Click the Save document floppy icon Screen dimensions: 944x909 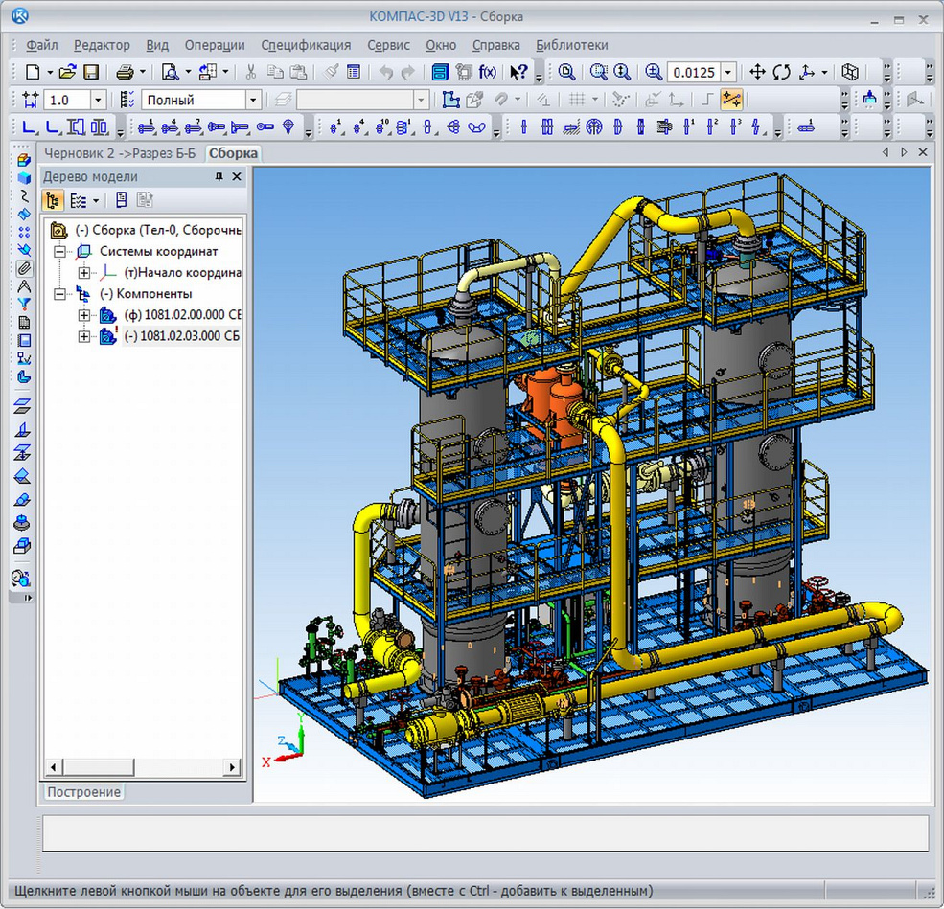(91, 72)
